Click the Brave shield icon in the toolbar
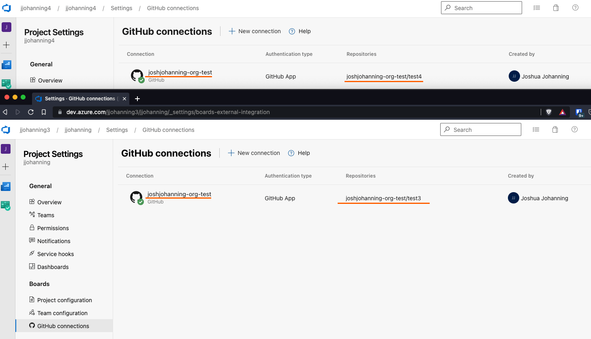Viewport: 591px width, 339px height. 548,112
